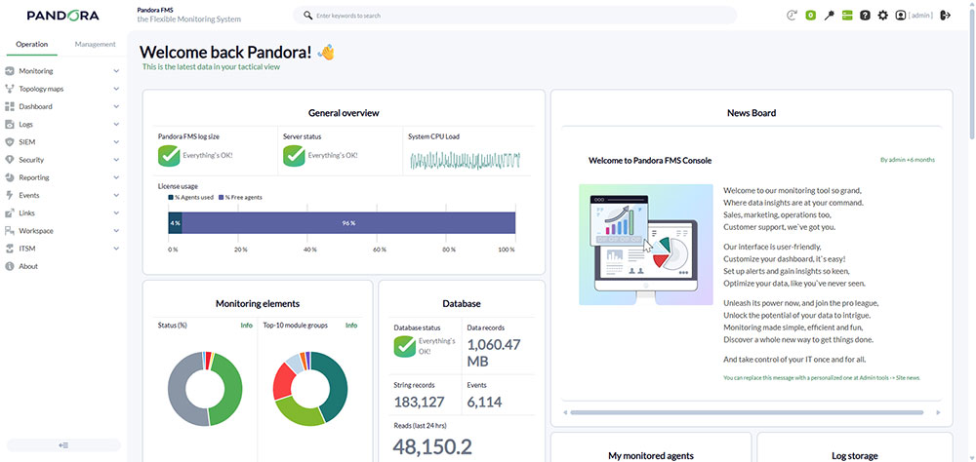The height and width of the screenshot is (462, 976).
Task: Click the SIEM shield icon
Action: tap(10, 141)
